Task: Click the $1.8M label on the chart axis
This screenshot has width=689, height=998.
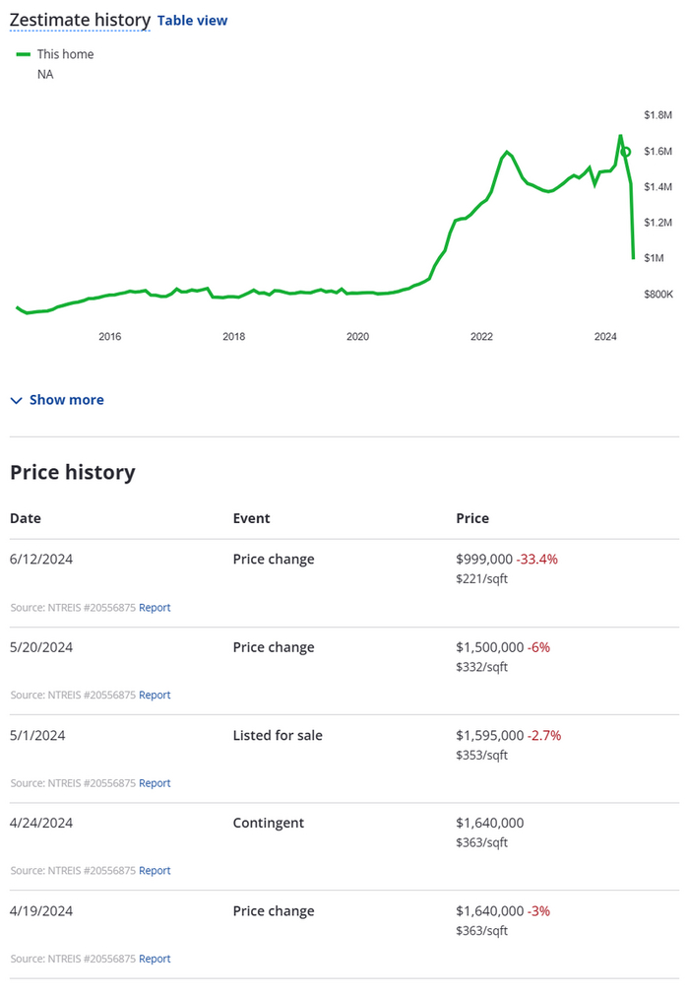Action: point(658,115)
